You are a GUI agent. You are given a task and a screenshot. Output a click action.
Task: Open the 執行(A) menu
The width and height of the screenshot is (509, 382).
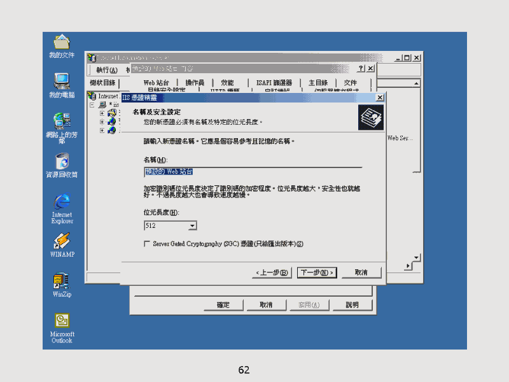coord(106,69)
